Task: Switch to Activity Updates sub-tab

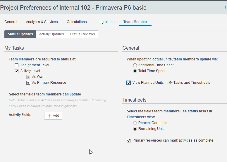Action: click(51, 34)
